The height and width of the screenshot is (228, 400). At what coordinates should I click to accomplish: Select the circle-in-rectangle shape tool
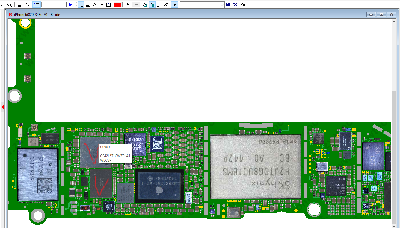[x=108, y=5]
